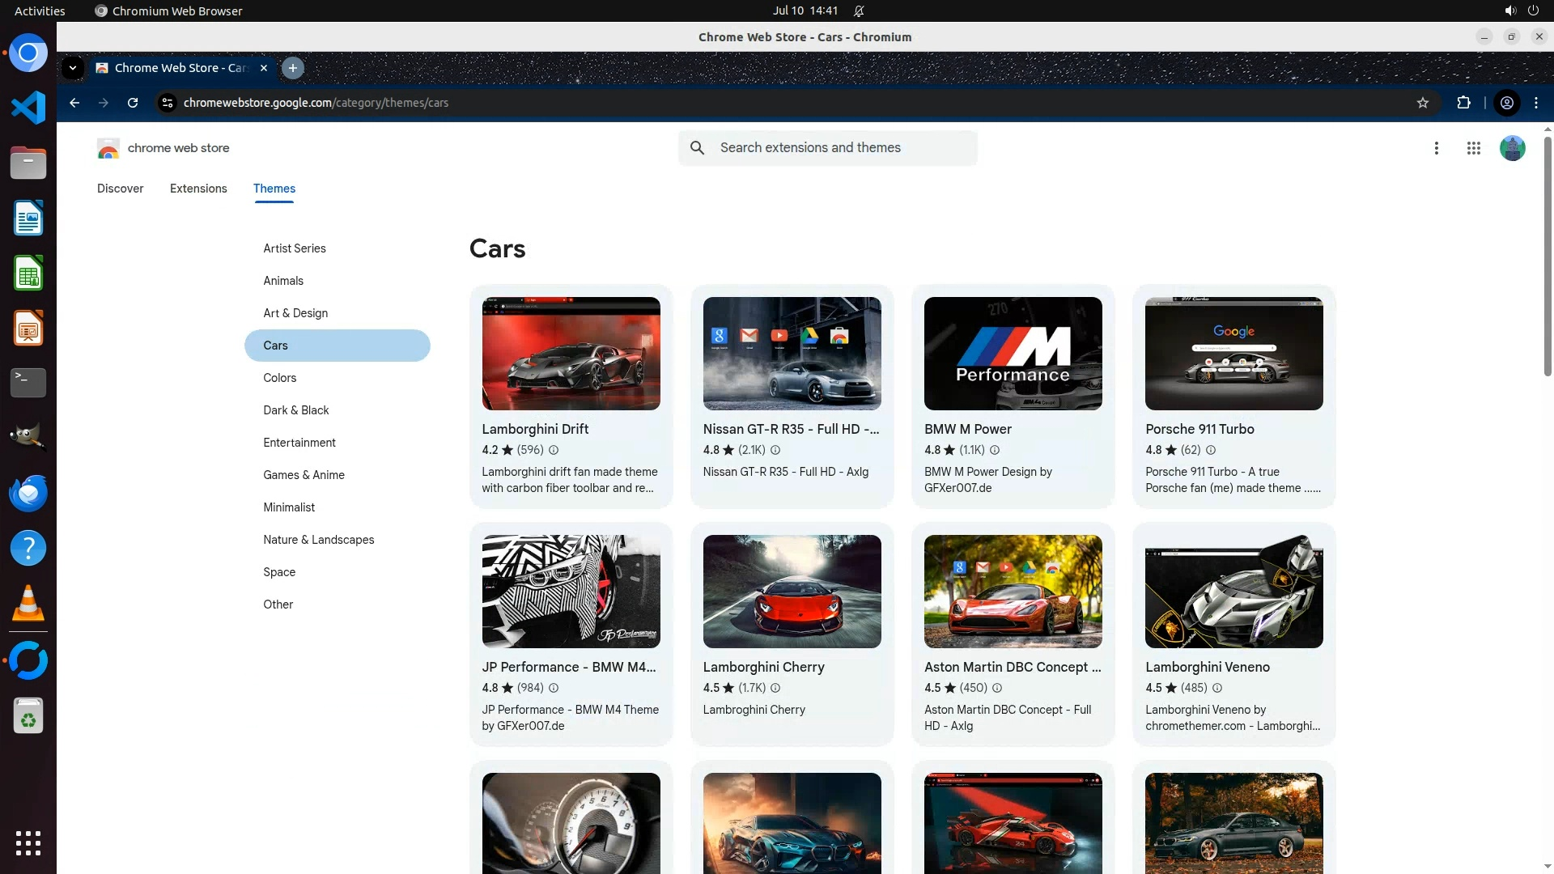
Task: Open Chromium's three-dot menu
Action: pyautogui.click(x=1536, y=103)
